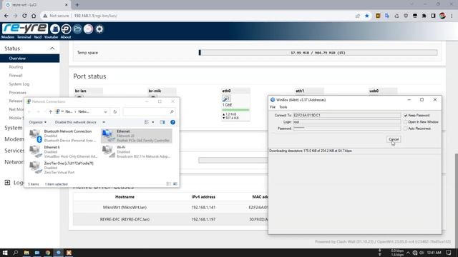458x257 pixels.
Task: Open Processes page in sidebar
Action: point(17,92)
